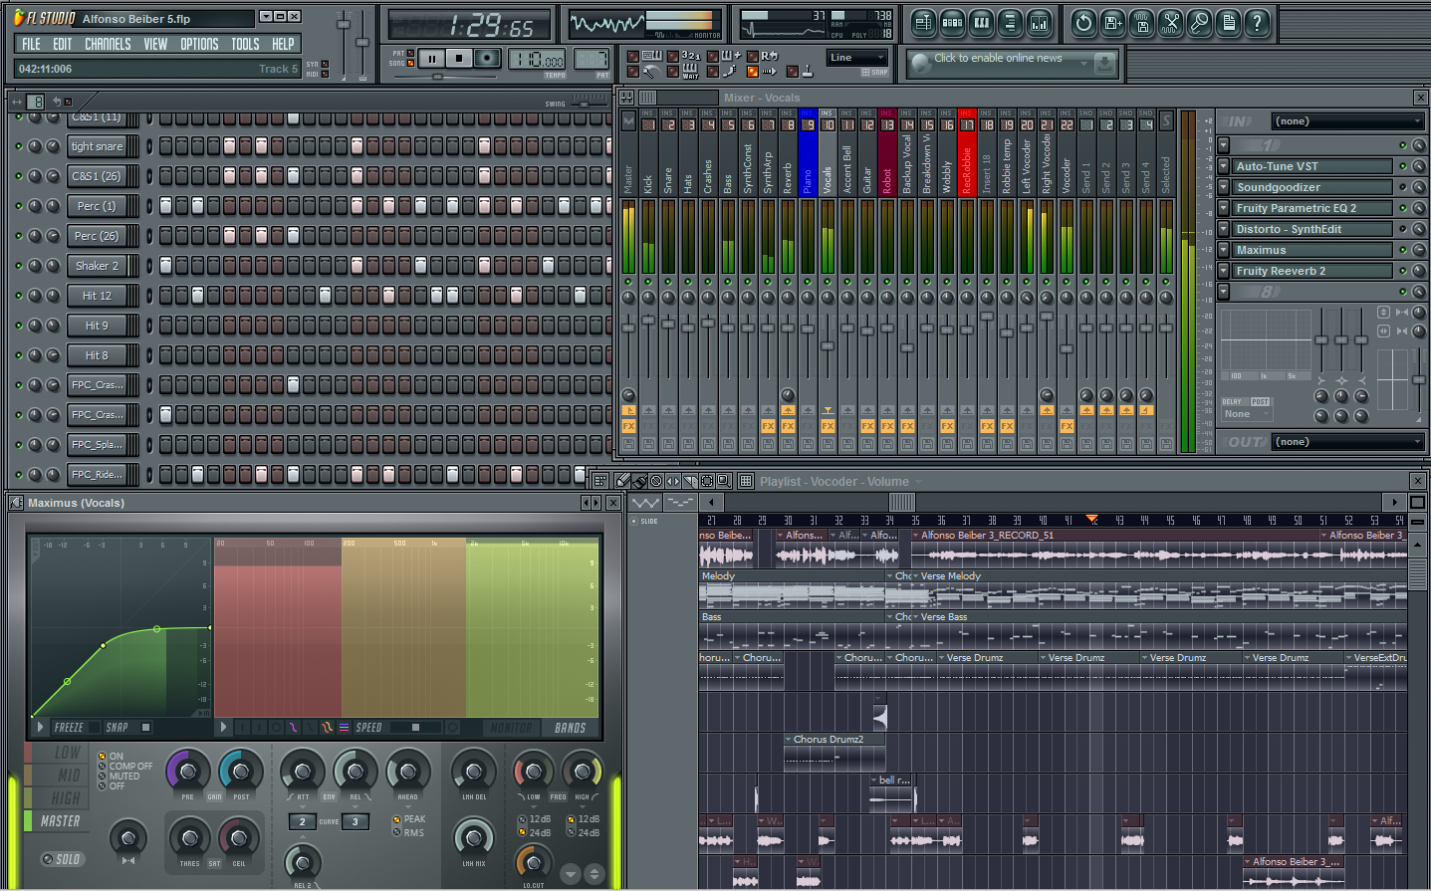The image size is (1431, 891).
Task: Click the countdown before recording icon
Action: [690, 56]
